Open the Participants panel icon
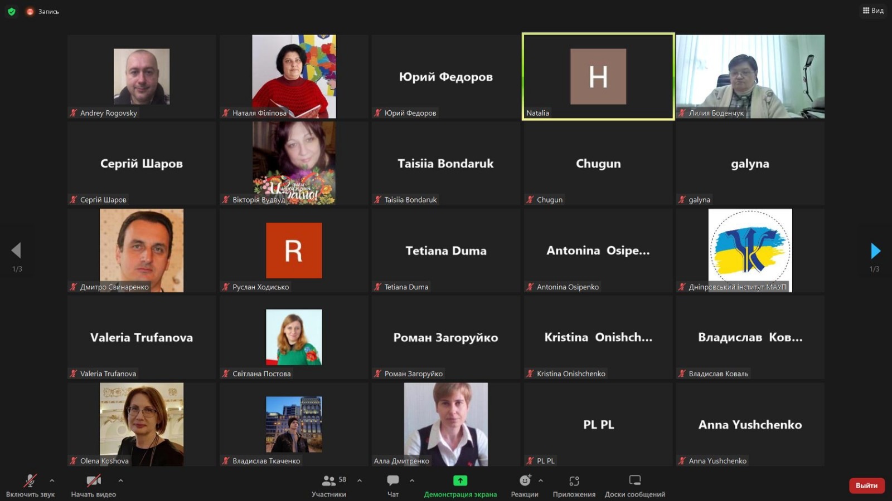Viewport: 892px width, 501px height. 329,480
